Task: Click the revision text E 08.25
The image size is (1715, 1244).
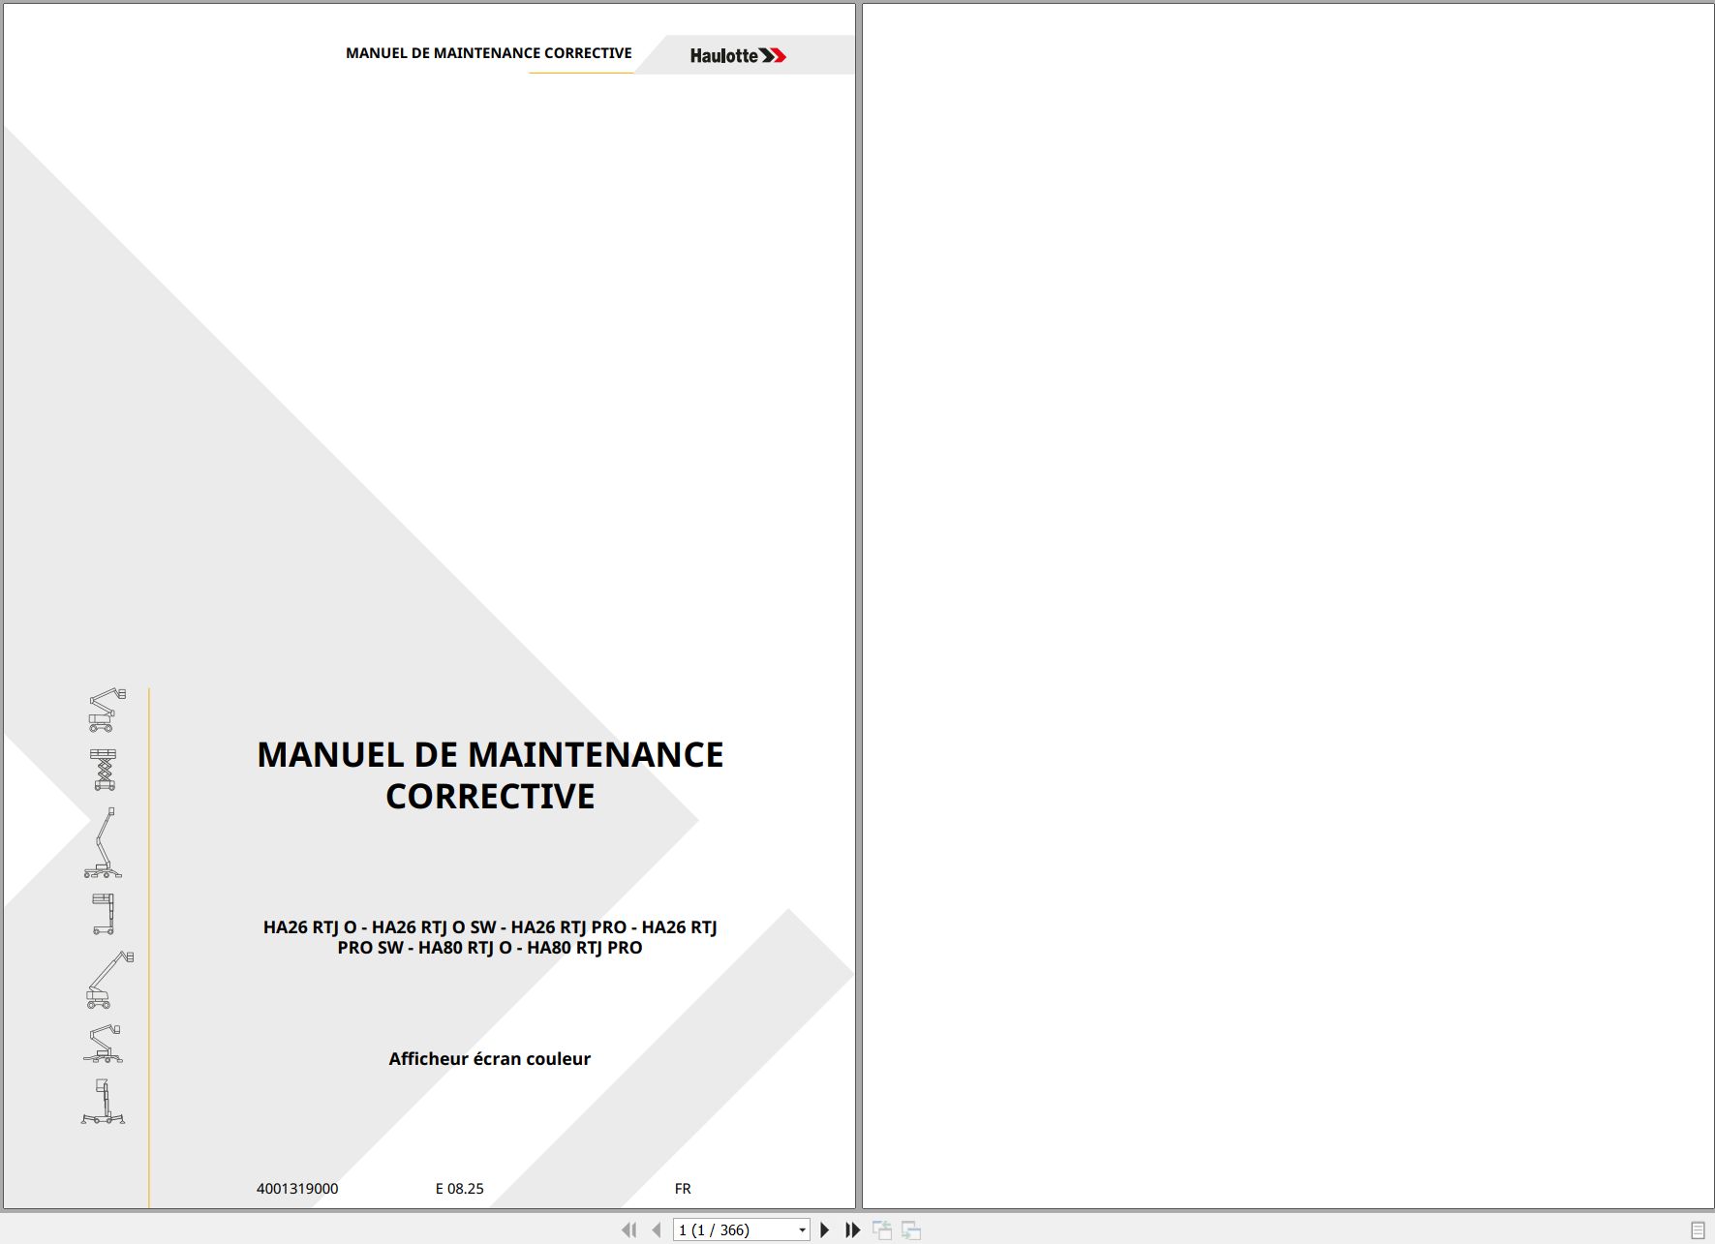Action: pos(460,1189)
